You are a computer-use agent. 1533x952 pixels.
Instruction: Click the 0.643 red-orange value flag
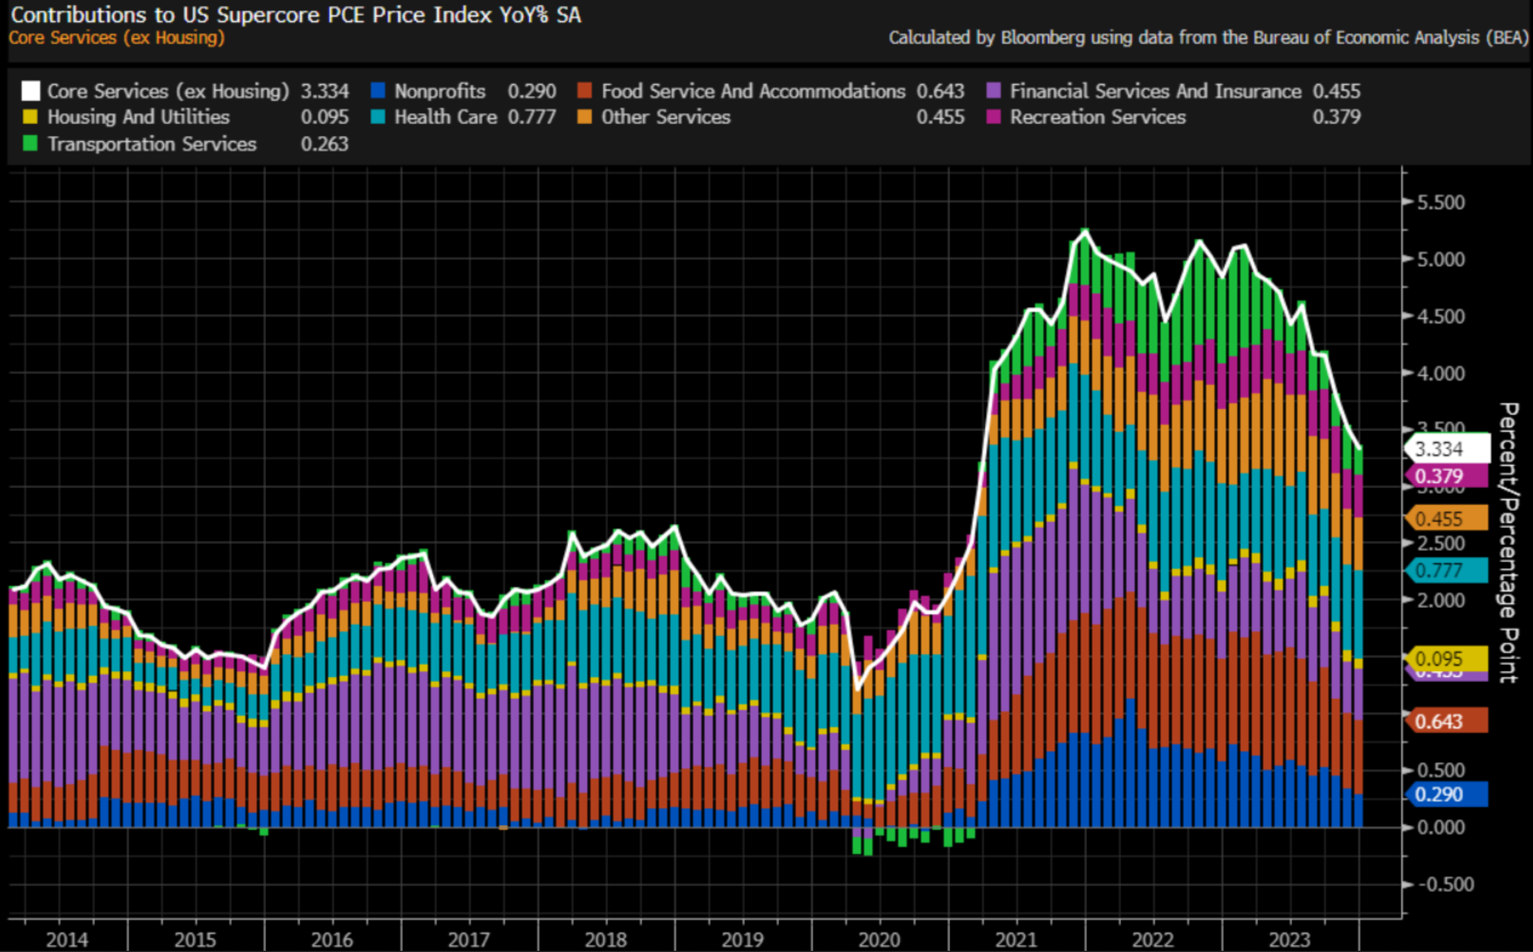pyautogui.click(x=1446, y=721)
